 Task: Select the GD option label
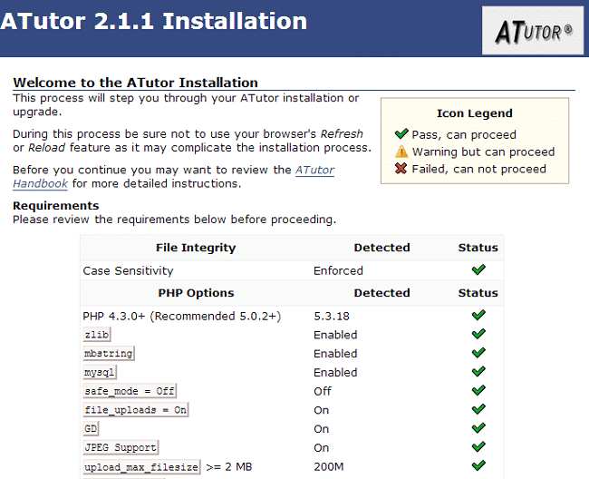(x=91, y=428)
